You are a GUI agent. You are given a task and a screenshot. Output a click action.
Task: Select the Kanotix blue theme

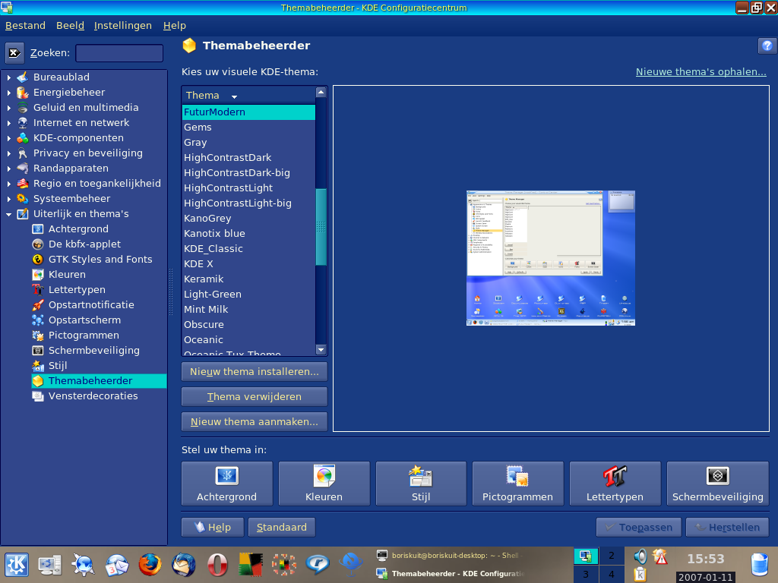[x=248, y=234]
